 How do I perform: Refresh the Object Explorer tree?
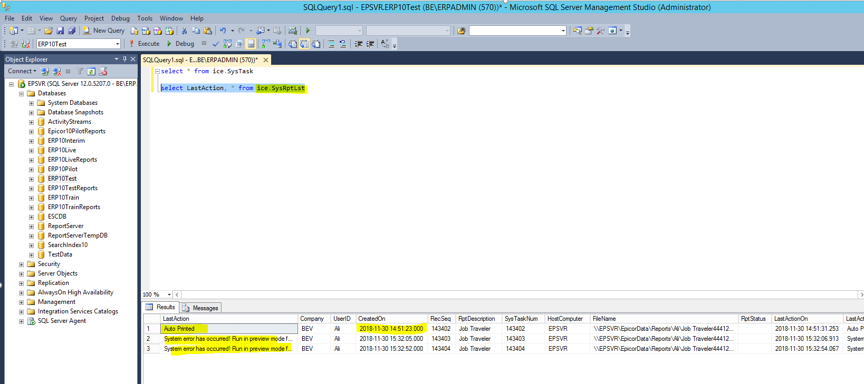(x=91, y=71)
